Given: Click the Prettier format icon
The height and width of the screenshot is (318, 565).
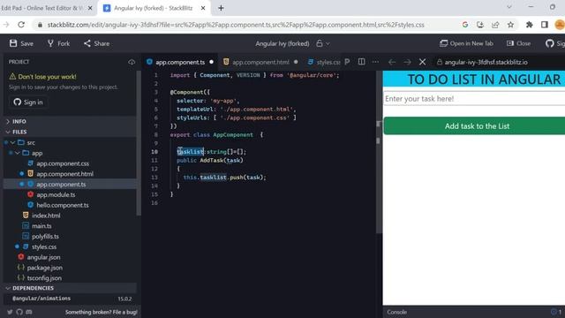Looking at the screenshot, I should click(347, 62).
